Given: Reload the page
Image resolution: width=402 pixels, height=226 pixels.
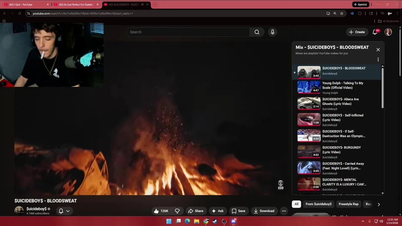Looking at the screenshot, I should [19, 13].
